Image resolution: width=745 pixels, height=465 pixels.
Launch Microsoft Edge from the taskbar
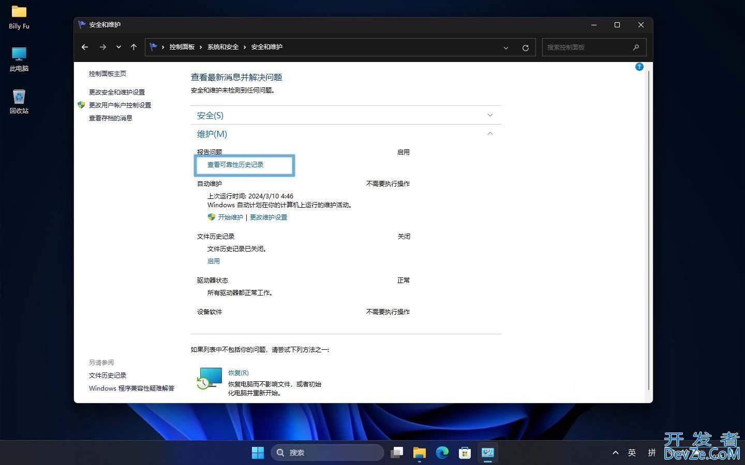pyautogui.click(x=442, y=453)
